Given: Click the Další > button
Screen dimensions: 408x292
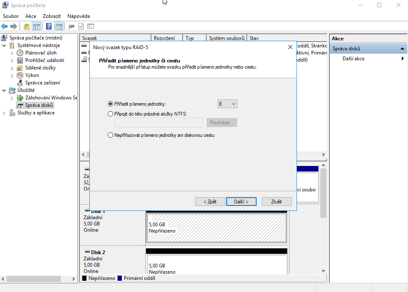Looking at the screenshot, I should 241,201.
